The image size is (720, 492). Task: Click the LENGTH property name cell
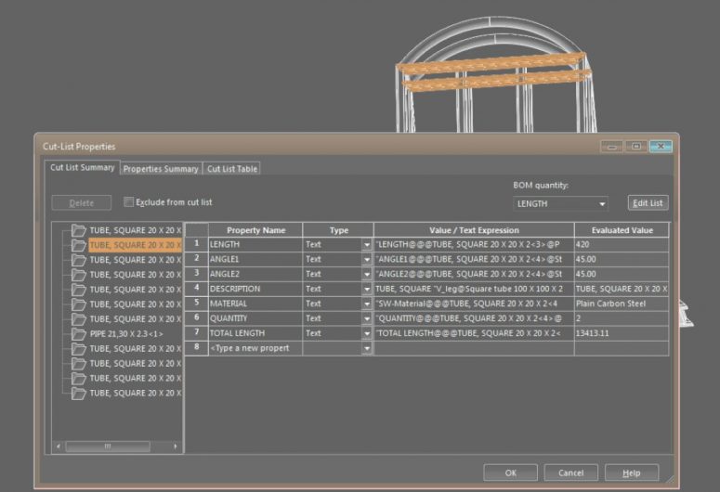pos(255,245)
